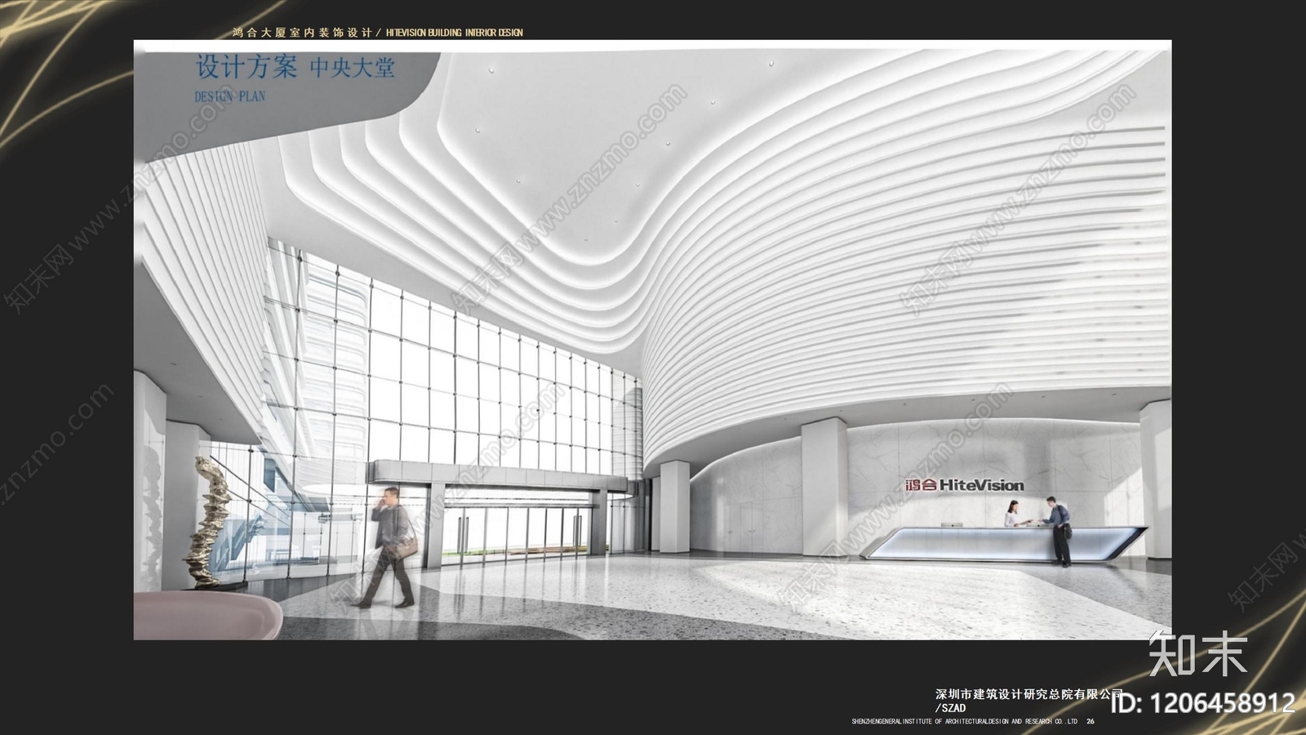
Task: Click the DESIGN PLAN subtitle
Action: [229, 96]
